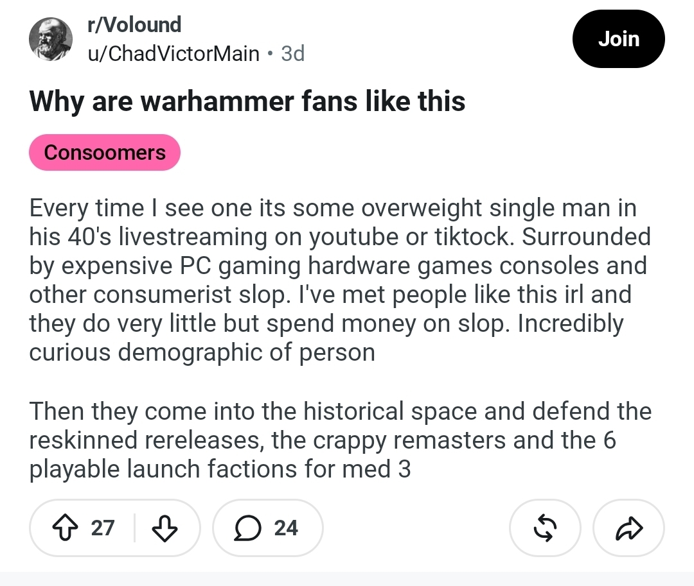Click the dot separator before 3d
Screen dimensions: 694x586
[x=270, y=54]
